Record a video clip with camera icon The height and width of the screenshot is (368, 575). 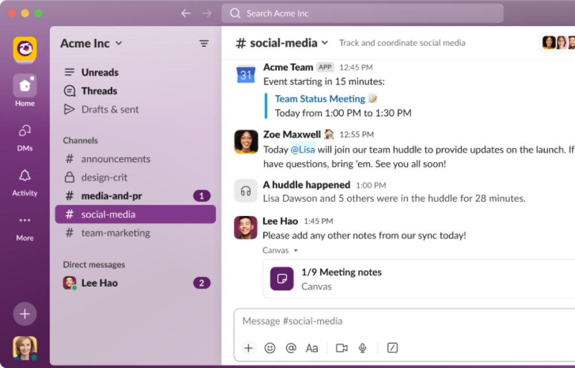[x=342, y=348]
